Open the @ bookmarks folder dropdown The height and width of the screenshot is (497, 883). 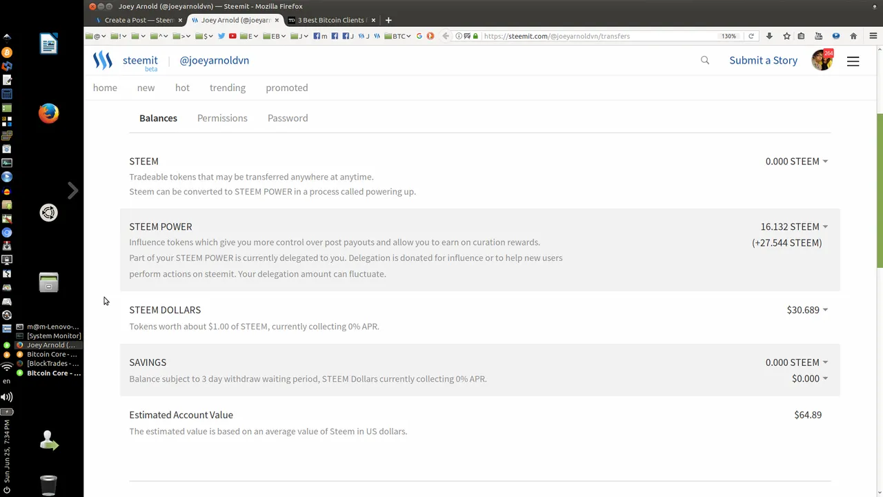click(97, 36)
